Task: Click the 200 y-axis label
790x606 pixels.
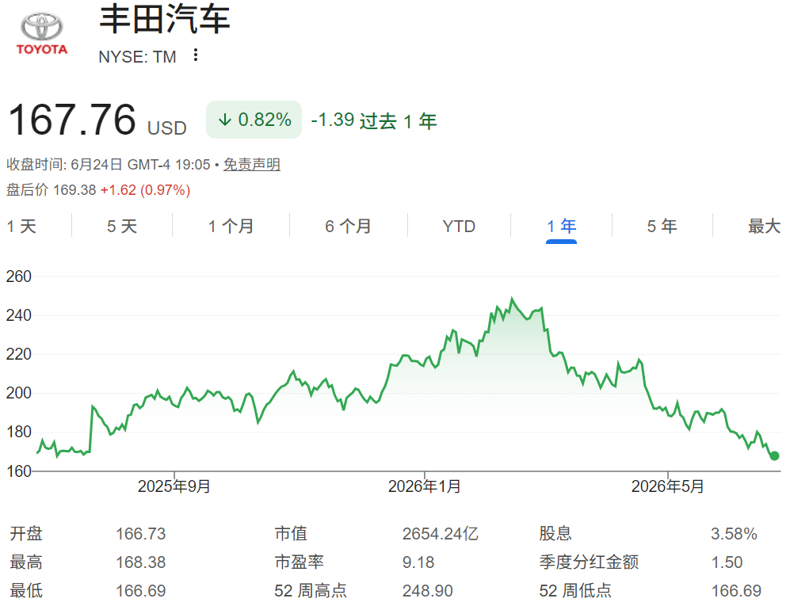Action: [19, 393]
